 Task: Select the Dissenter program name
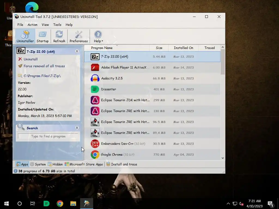point(108,89)
